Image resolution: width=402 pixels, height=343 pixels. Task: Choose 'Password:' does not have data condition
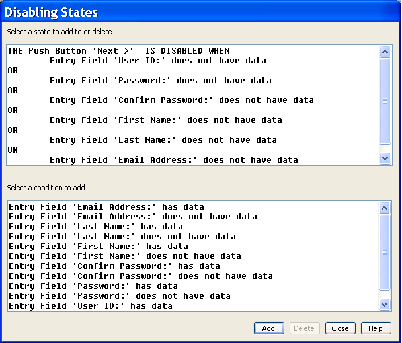pyautogui.click(x=120, y=296)
